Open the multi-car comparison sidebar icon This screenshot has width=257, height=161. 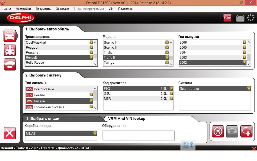[x=10, y=50]
